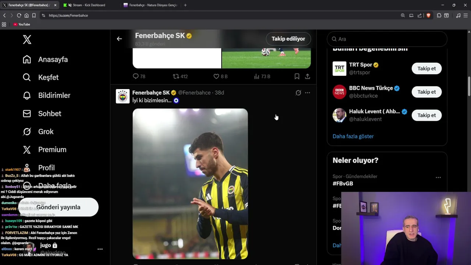Click the zoom magnifier icon in address bar
This screenshot has width=471, height=265.
click(x=403, y=15)
